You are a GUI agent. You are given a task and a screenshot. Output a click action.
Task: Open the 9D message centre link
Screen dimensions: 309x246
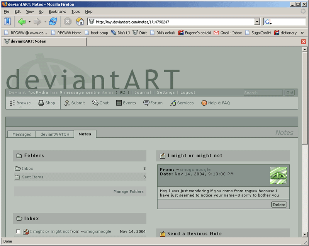click(x=122, y=92)
